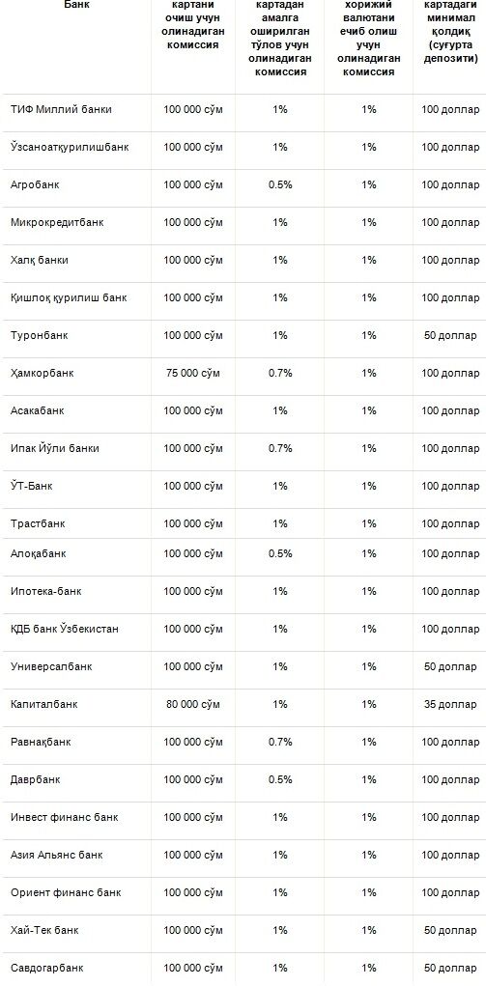The image size is (486, 986).
Task: Select the Трастбанк row name
Action: pyautogui.click(x=38, y=524)
